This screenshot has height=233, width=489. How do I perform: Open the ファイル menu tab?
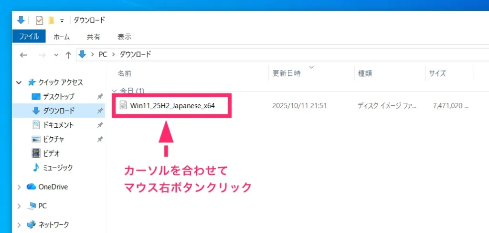click(29, 36)
